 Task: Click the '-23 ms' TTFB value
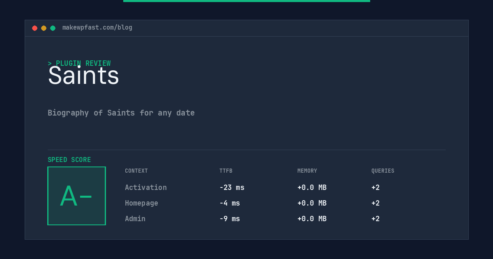(x=232, y=187)
